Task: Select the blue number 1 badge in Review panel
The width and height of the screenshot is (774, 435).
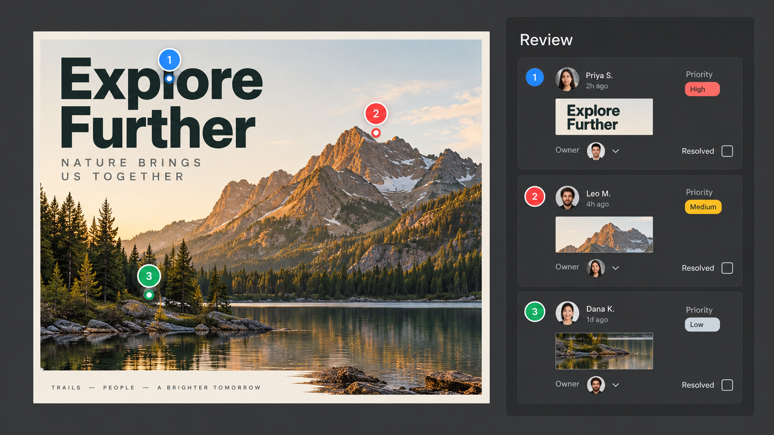Action: (535, 77)
